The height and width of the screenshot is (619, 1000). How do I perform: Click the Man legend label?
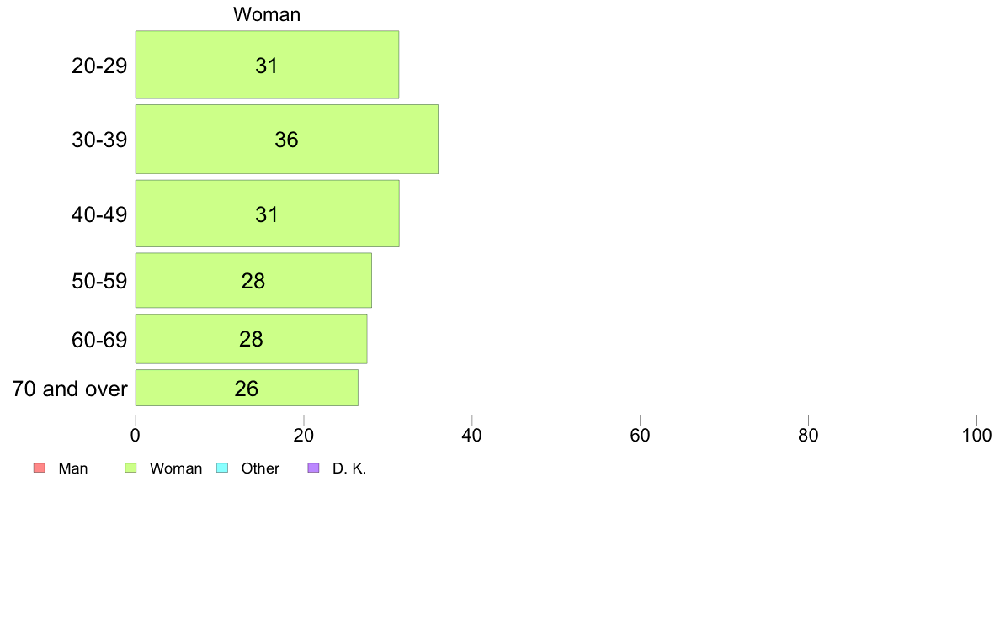coord(72,468)
